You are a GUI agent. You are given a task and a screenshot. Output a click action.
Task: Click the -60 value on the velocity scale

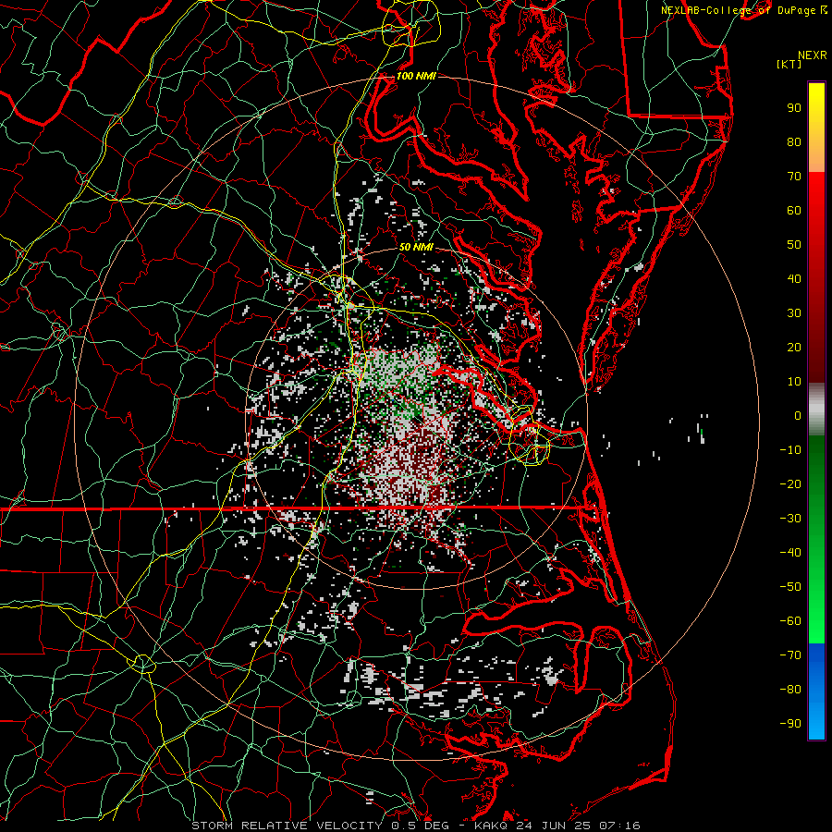(790, 621)
